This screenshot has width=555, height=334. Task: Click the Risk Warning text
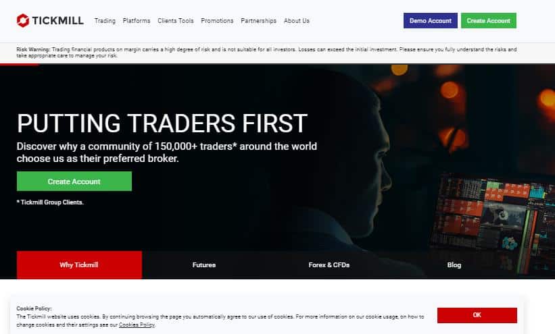266,53
